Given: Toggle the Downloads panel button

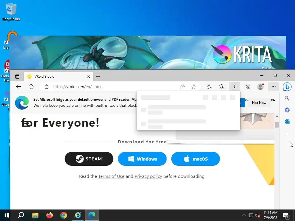Looking at the screenshot, I should click(234, 87).
